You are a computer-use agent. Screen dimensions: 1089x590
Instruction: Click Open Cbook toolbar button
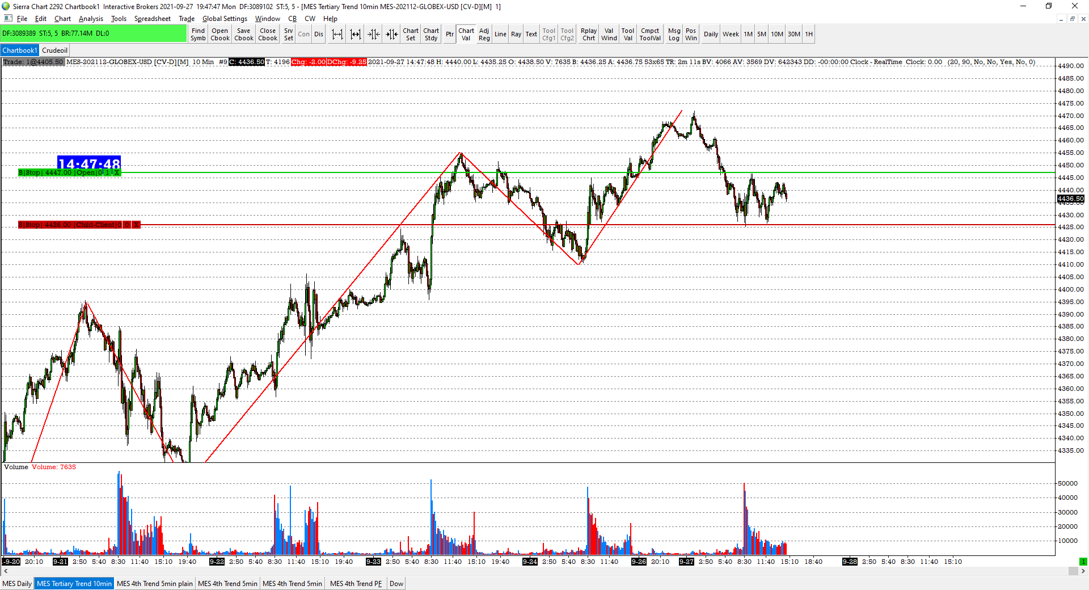pyautogui.click(x=220, y=34)
